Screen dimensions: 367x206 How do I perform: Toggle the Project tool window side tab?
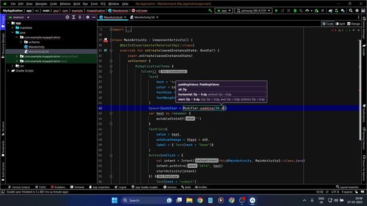click(x=3, y=22)
